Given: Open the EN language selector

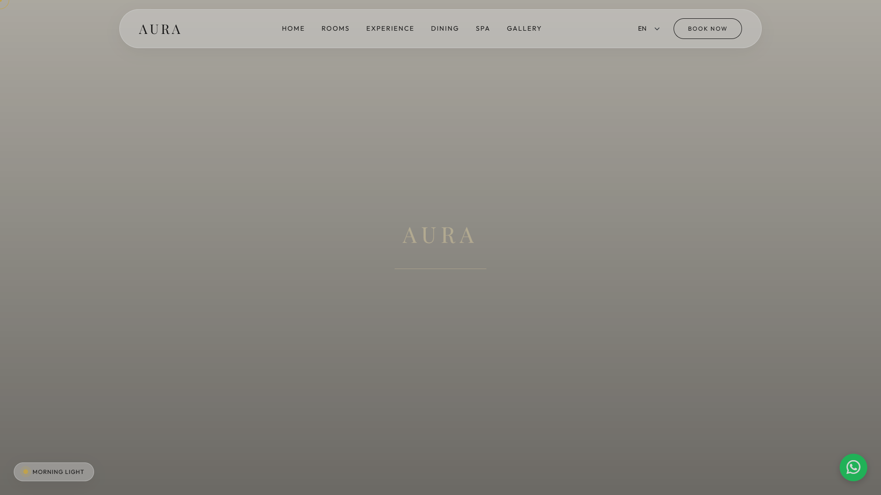Looking at the screenshot, I should coord(649,28).
